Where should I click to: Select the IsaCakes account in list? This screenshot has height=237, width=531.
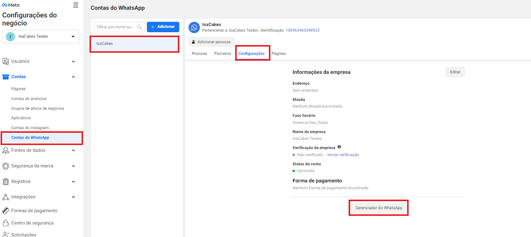point(134,44)
